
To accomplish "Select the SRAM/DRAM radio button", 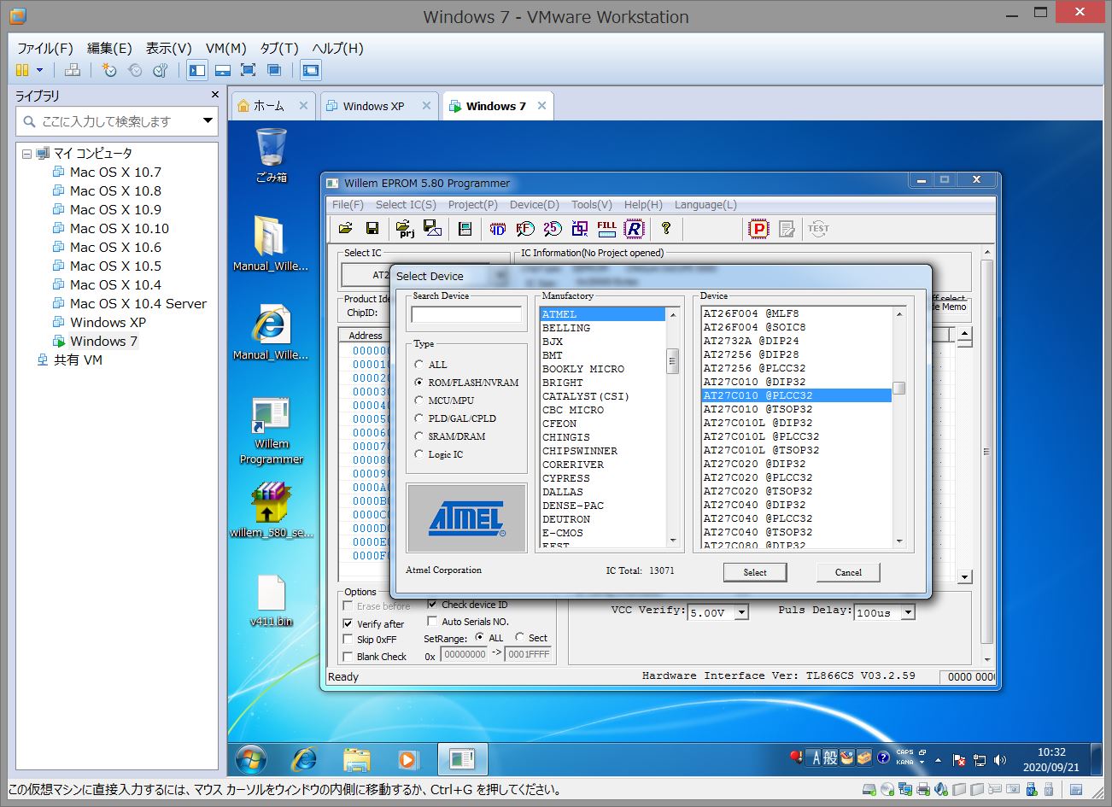I will point(418,436).
